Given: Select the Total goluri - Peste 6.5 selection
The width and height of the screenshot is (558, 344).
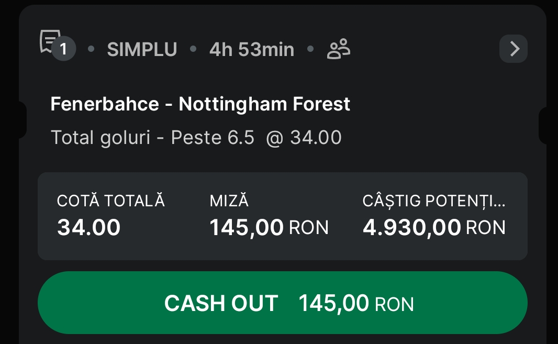Looking at the screenshot, I should [x=152, y=138].
